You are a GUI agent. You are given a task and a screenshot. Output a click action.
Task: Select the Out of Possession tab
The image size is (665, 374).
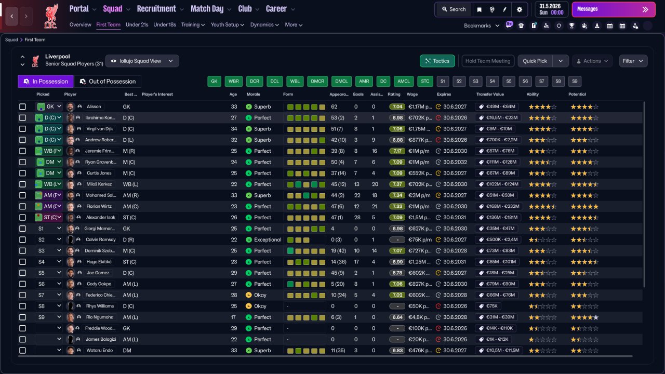click(108, 82)
